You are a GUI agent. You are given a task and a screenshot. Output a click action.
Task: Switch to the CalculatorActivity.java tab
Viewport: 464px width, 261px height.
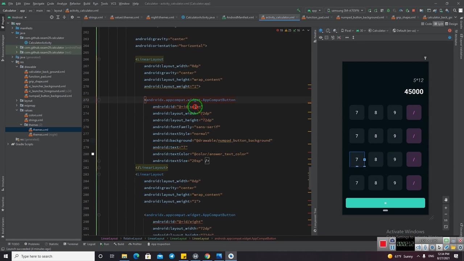pos(200,17)
